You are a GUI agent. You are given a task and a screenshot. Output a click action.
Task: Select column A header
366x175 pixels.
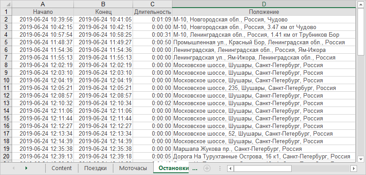click(43, 4)
